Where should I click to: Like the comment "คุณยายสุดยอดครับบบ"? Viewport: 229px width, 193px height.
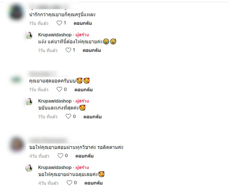tap(59, 89)
